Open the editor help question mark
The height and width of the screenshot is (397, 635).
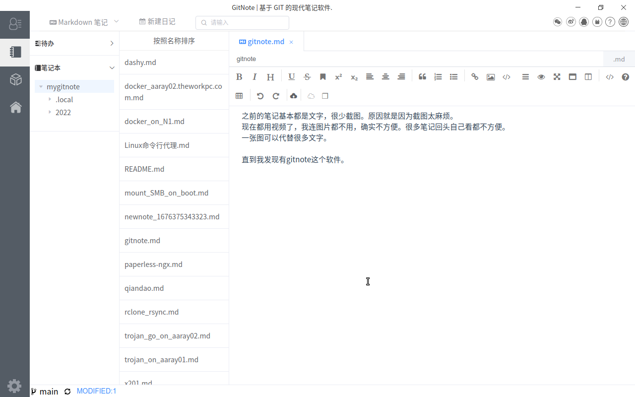pos(626,77)
